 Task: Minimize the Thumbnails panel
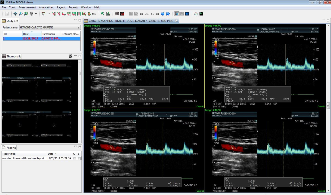76,56
